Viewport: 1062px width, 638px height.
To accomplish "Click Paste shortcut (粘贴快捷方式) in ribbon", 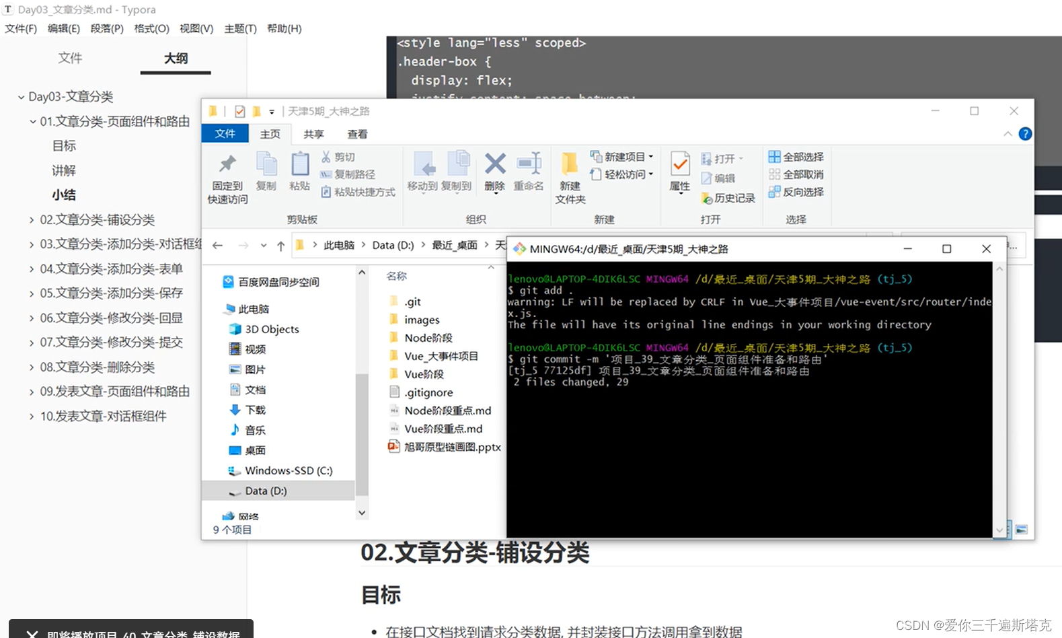I will (x=358, y=192).
